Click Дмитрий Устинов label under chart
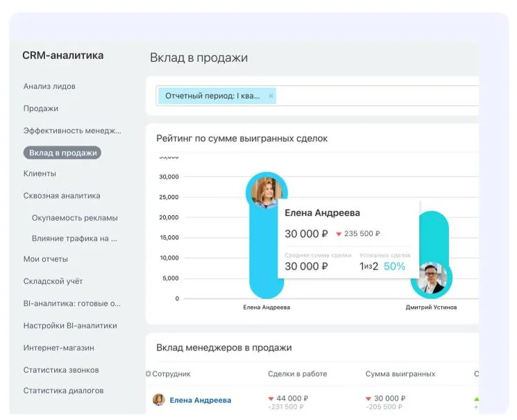Viewport: 517px width, 420px height. (x=431, y=307)
